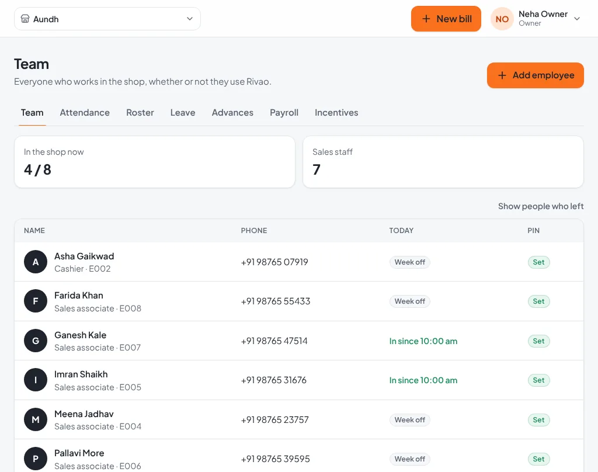Image resolution: width=598 pixels, height=472 pixels.
Task: Click Ganesh Kale's In since 10:00 am status
Action: pos(423,341)
